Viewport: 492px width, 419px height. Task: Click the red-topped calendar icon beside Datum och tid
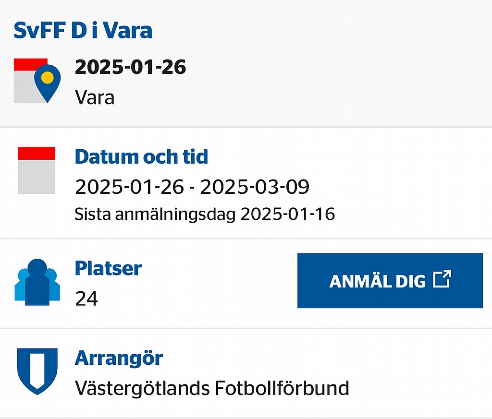(x=37, y=170)
